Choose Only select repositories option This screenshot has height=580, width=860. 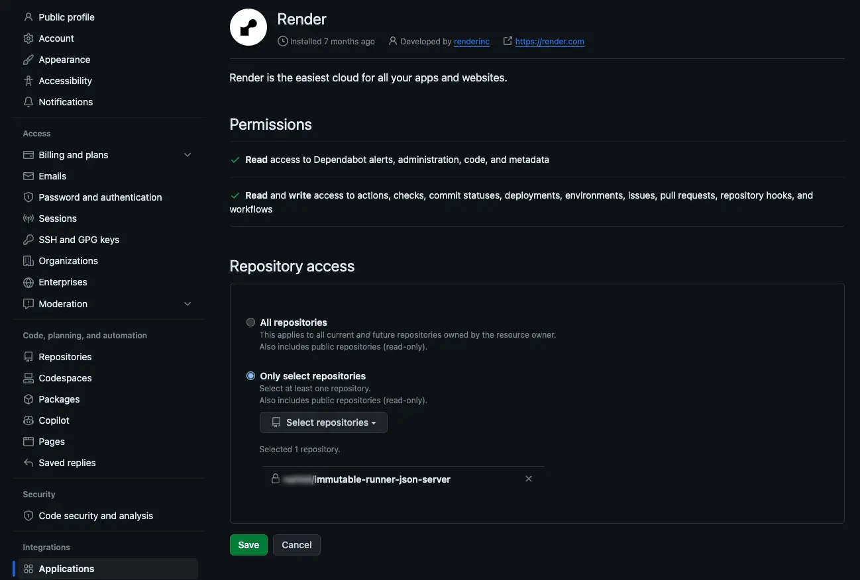[250, 375]
